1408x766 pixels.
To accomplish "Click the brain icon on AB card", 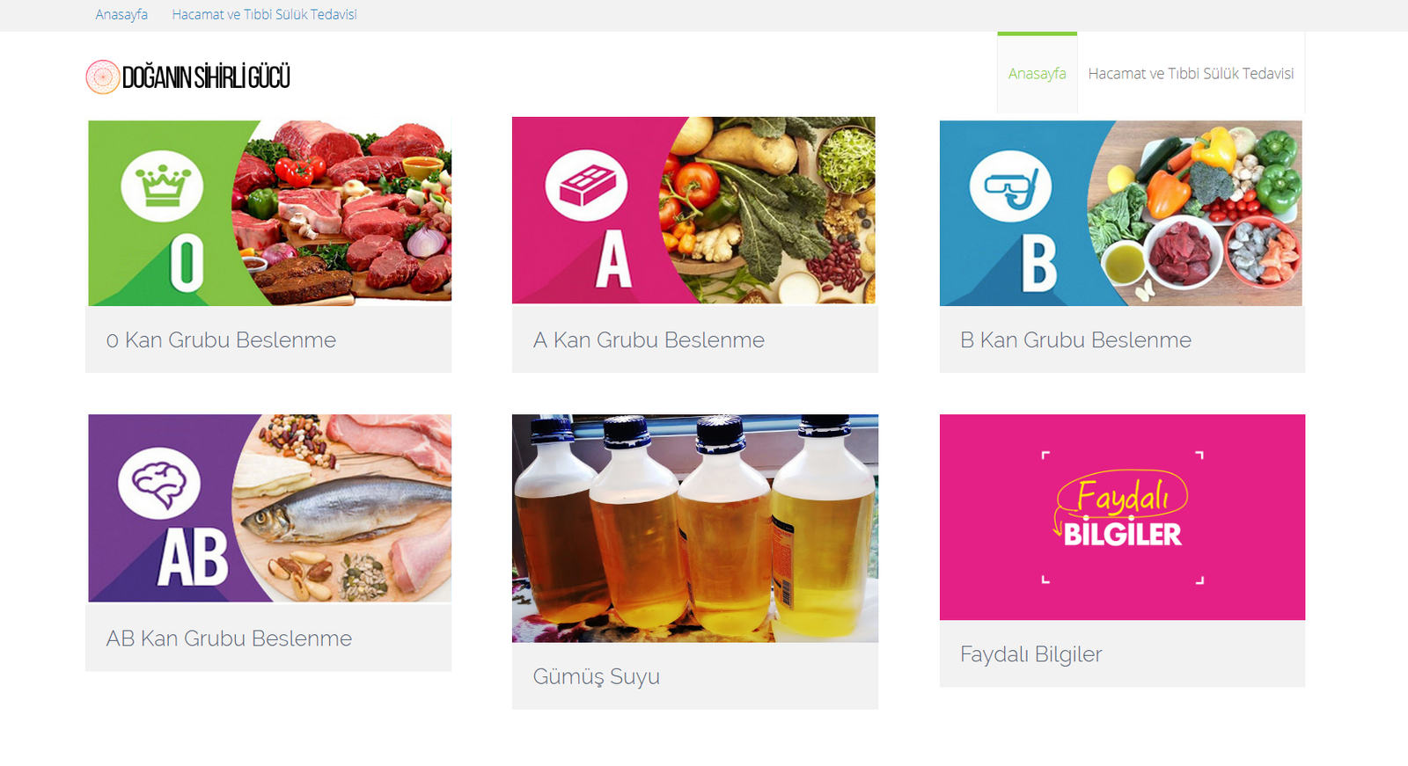I will [x=159, y=483].
